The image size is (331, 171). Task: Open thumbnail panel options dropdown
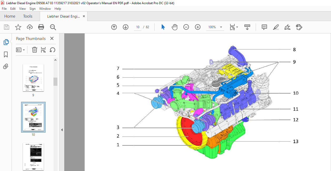[21, 50]
